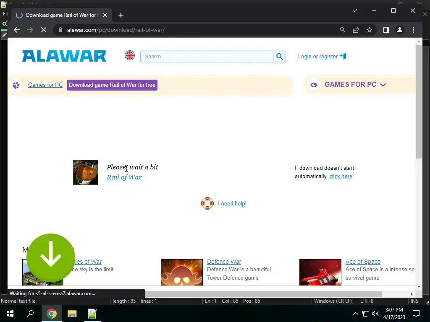The height and width of the screenshot is (322, 430).
Task: Click the lifebuoy help icon
Action: (x=207, y=203)
